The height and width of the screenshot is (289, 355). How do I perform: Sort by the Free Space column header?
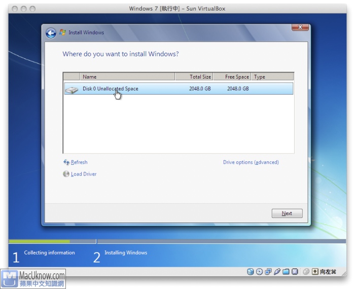point(232,77)
